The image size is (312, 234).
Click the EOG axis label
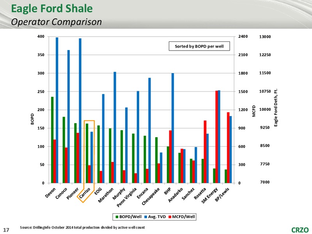[98, 191]
